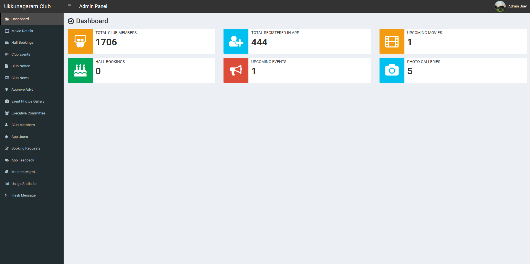This screenshot has width=530, height=264.
Task: Click the blue add-user registered icon
Action: pos(236,41)
